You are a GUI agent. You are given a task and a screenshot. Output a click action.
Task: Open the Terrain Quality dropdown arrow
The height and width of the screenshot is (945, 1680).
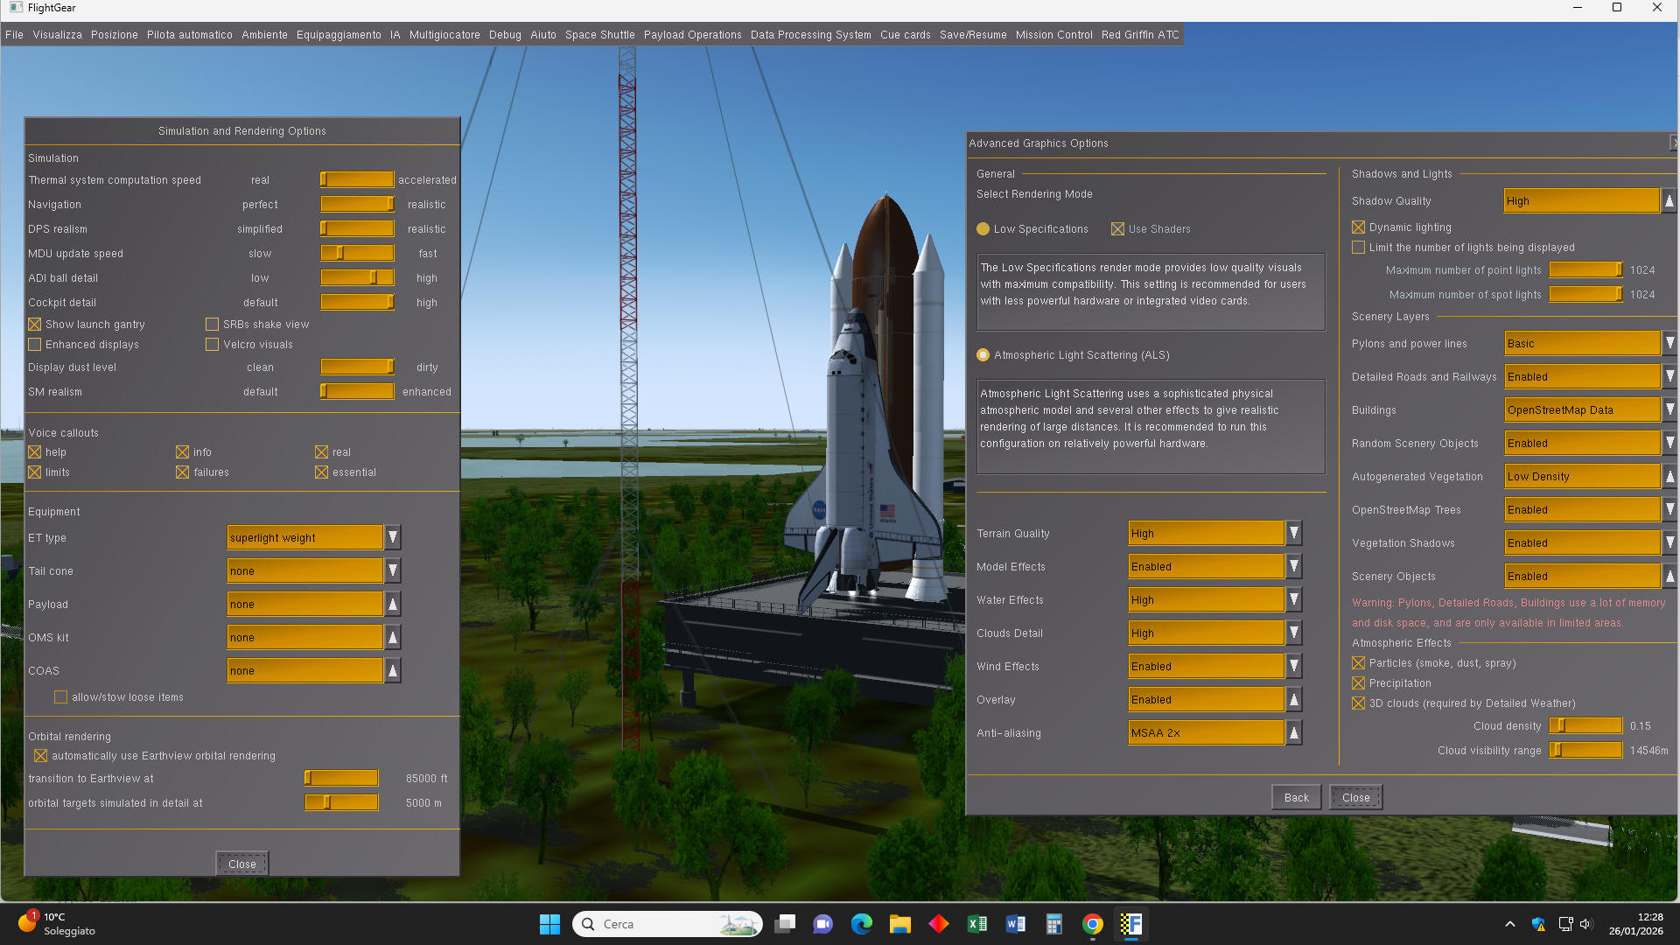coord(1293,533)
